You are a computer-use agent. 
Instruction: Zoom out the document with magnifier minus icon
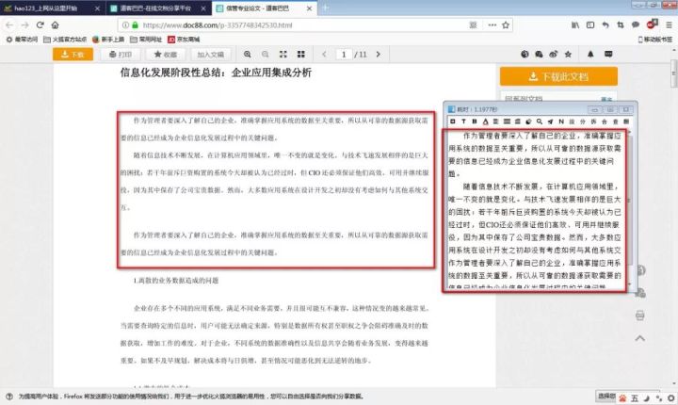tap(265, 54)
